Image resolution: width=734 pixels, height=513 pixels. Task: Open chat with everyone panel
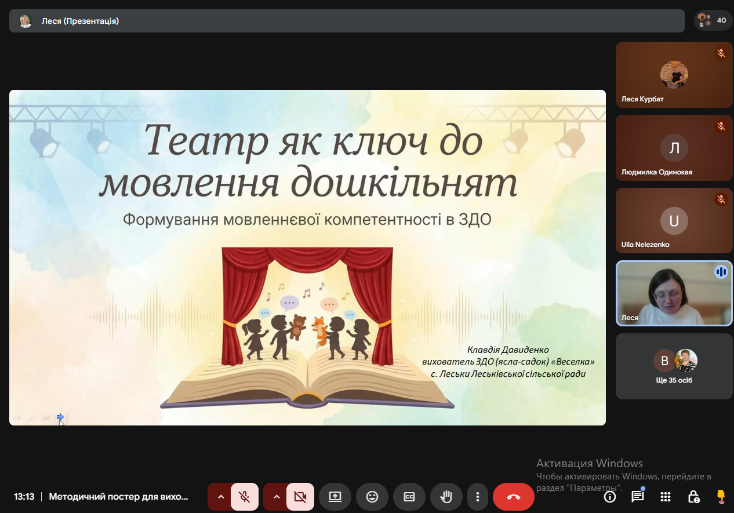coord(638,497)
